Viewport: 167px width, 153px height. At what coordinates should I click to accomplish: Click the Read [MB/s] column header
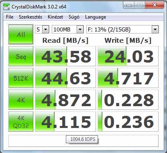point(65,40)
